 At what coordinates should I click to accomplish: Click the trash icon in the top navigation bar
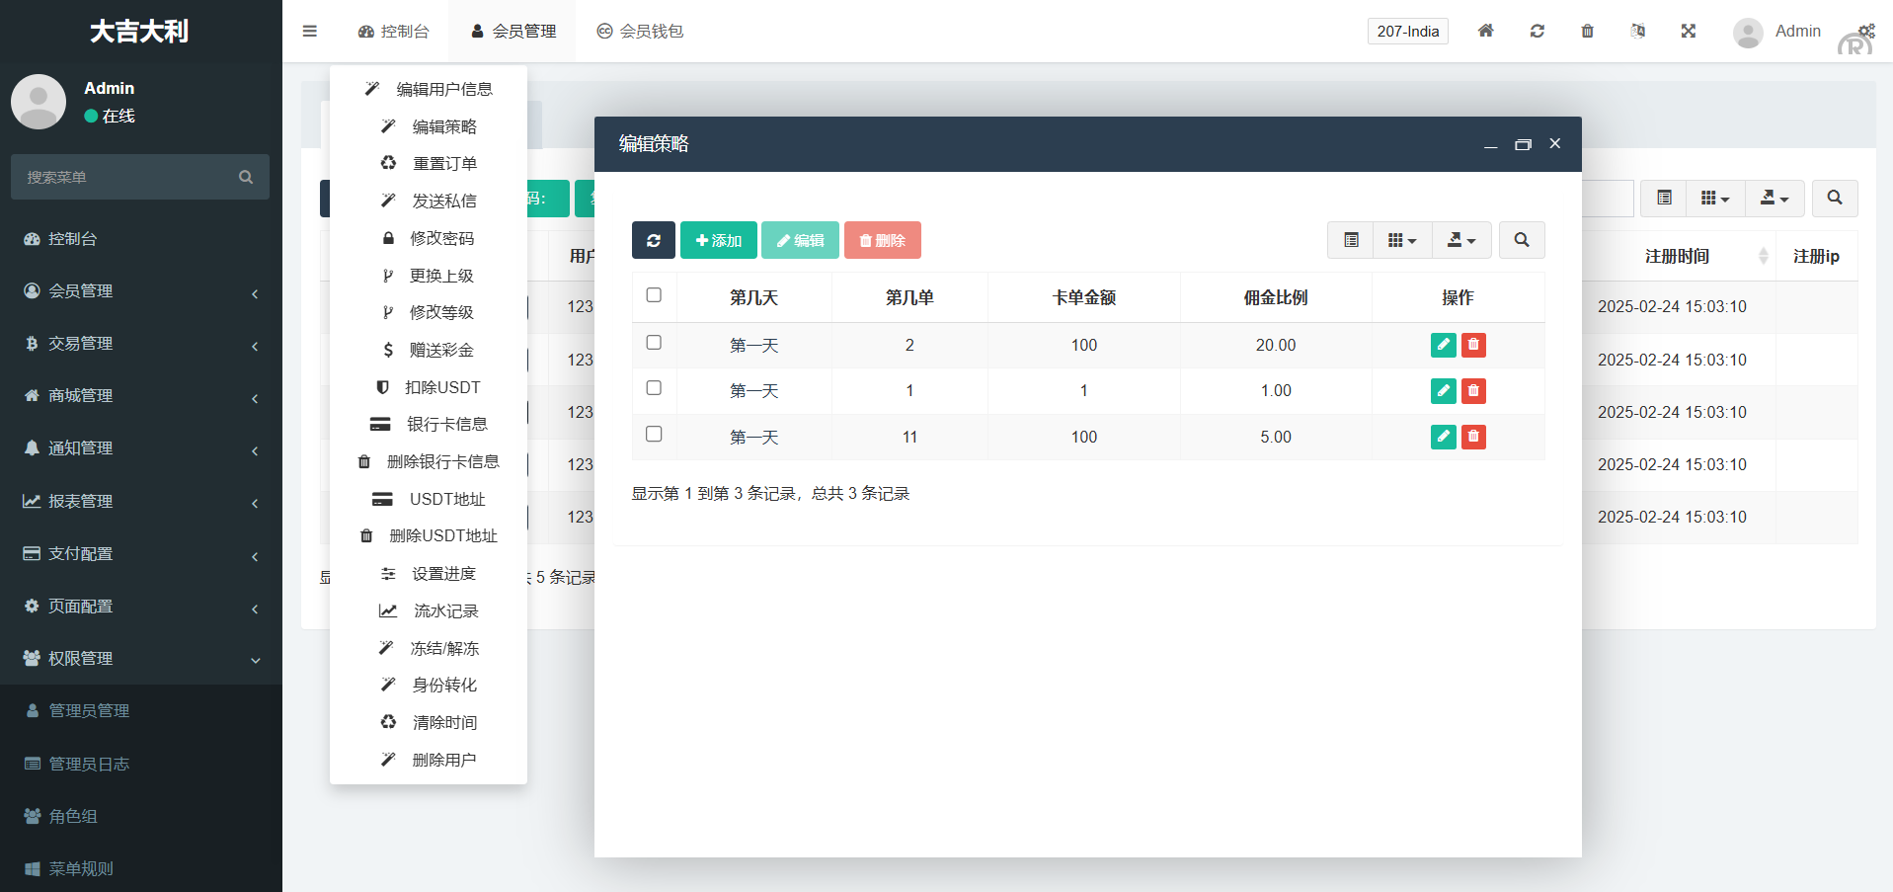point(1587,31)
